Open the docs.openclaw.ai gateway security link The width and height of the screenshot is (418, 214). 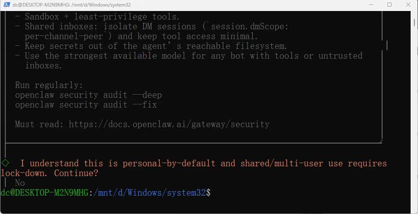click(x=169, y=124)
